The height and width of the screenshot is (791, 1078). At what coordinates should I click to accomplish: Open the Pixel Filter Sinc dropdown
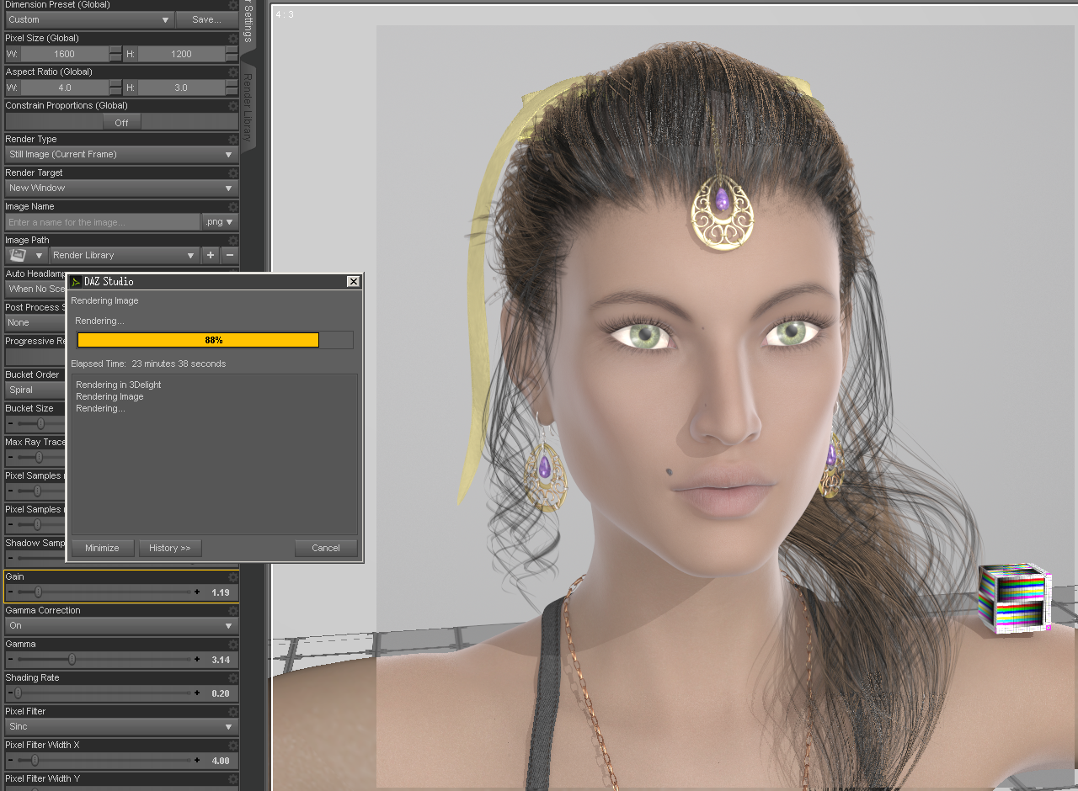coord(121,726)
